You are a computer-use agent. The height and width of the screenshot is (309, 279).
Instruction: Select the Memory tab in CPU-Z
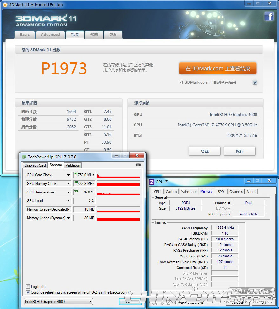[x=206, y=191]
